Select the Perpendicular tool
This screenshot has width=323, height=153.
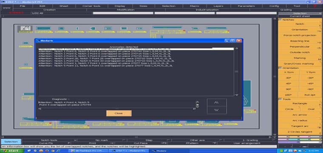click(x=300, y=47)
